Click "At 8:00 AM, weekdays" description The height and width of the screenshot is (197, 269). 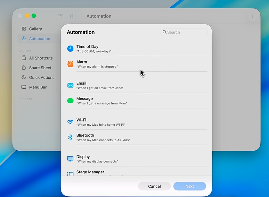click(94, 51)
